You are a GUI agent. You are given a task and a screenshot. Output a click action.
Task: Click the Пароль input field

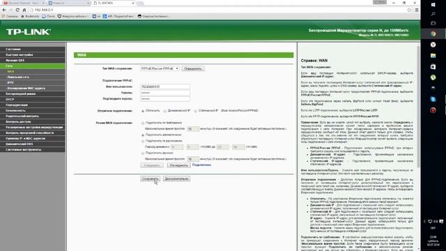pyautogui.click(x=165, y=93)
